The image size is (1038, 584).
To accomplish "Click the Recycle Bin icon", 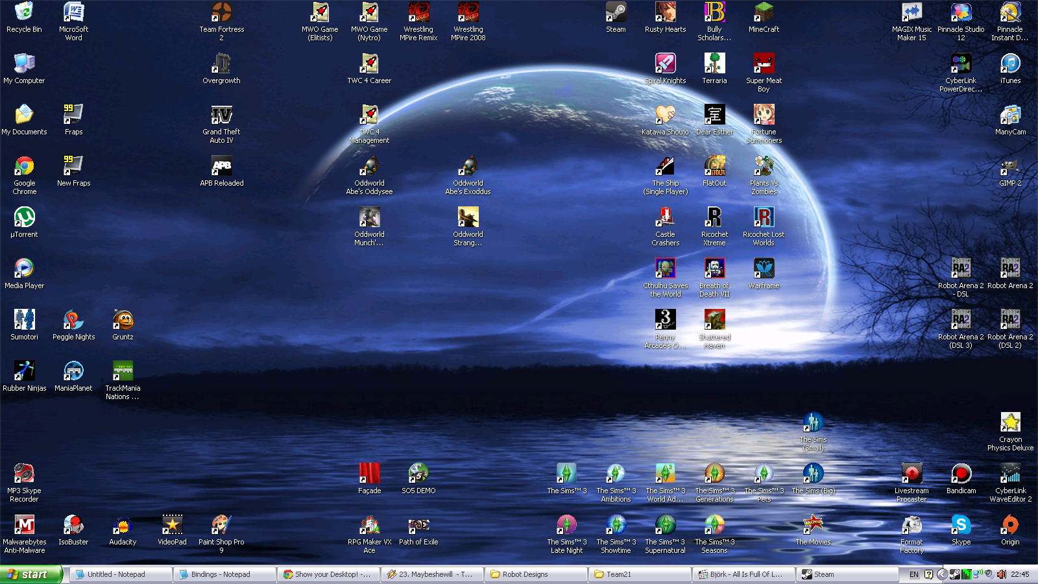I will coord(24,13).
